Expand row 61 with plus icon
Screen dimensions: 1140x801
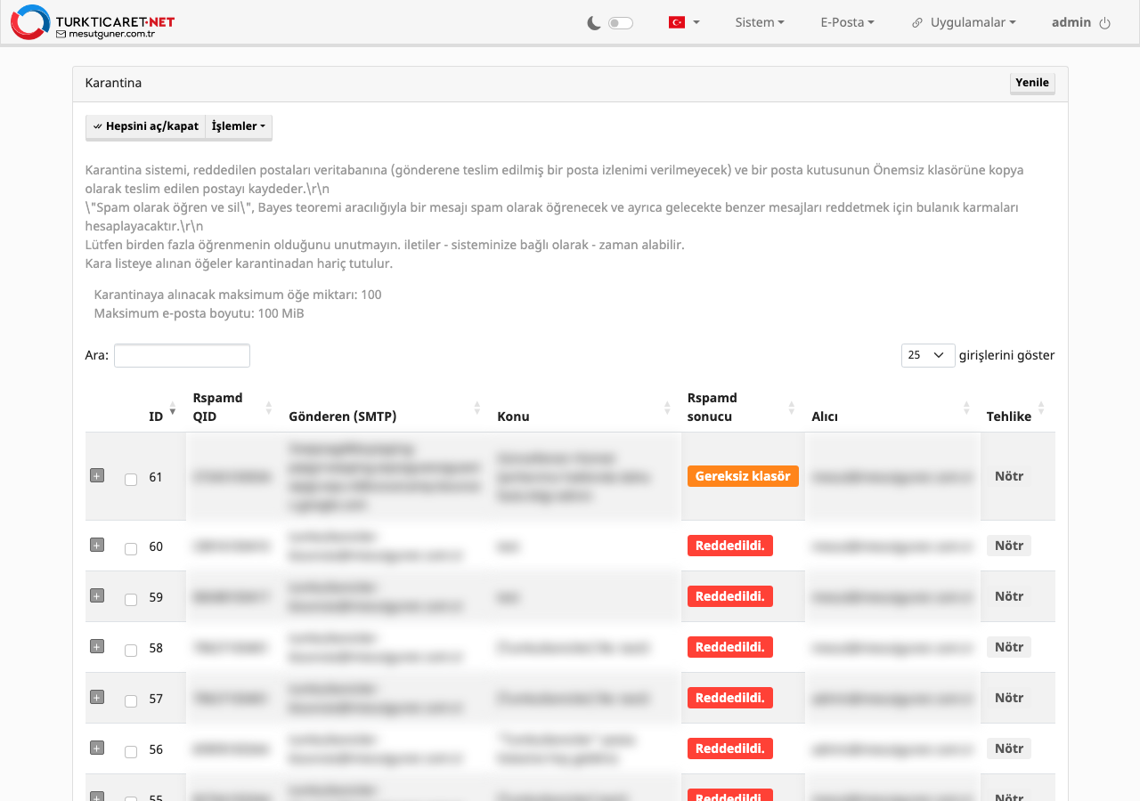tap(97, 476)
